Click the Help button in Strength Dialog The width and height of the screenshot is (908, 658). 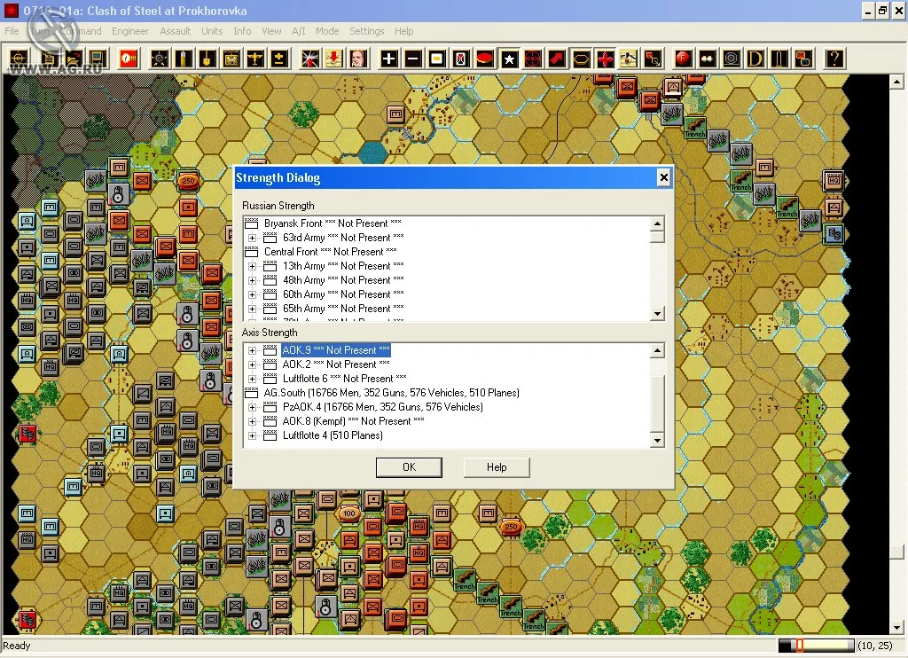click(x=497, y=467)
